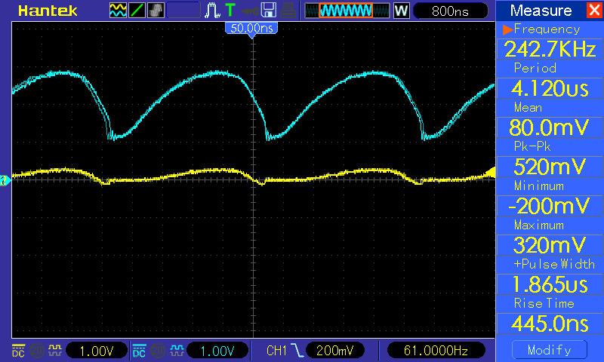This screenshot has height=362, width=604.
Task: Select the Rise Time measurement label
Action: (x=544, y=303)
